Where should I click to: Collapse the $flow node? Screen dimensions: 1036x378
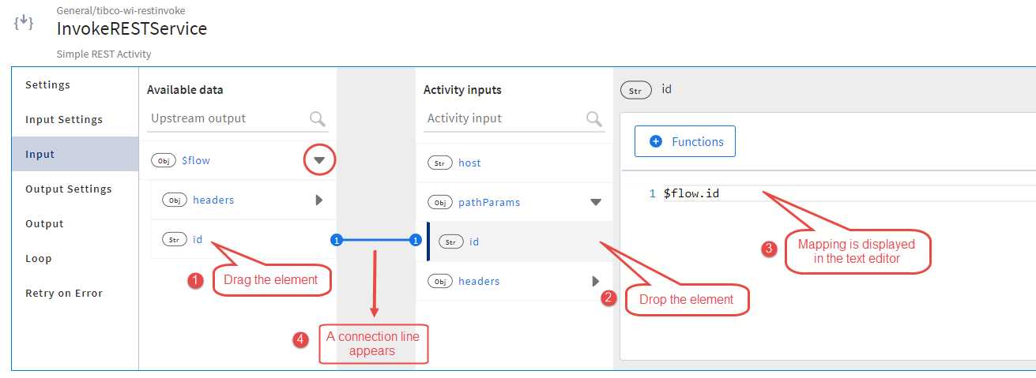(319, 160)
